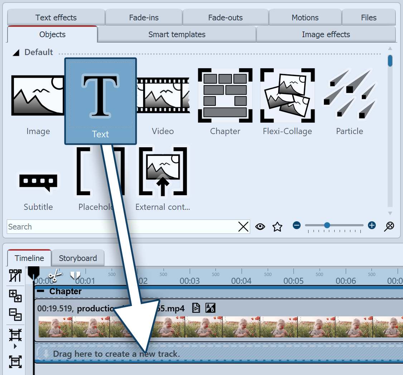Toggle the star favorites filter
The image size is (403, 375).
[277, 226]
